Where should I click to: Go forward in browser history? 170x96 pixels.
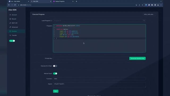coord(12,5)
